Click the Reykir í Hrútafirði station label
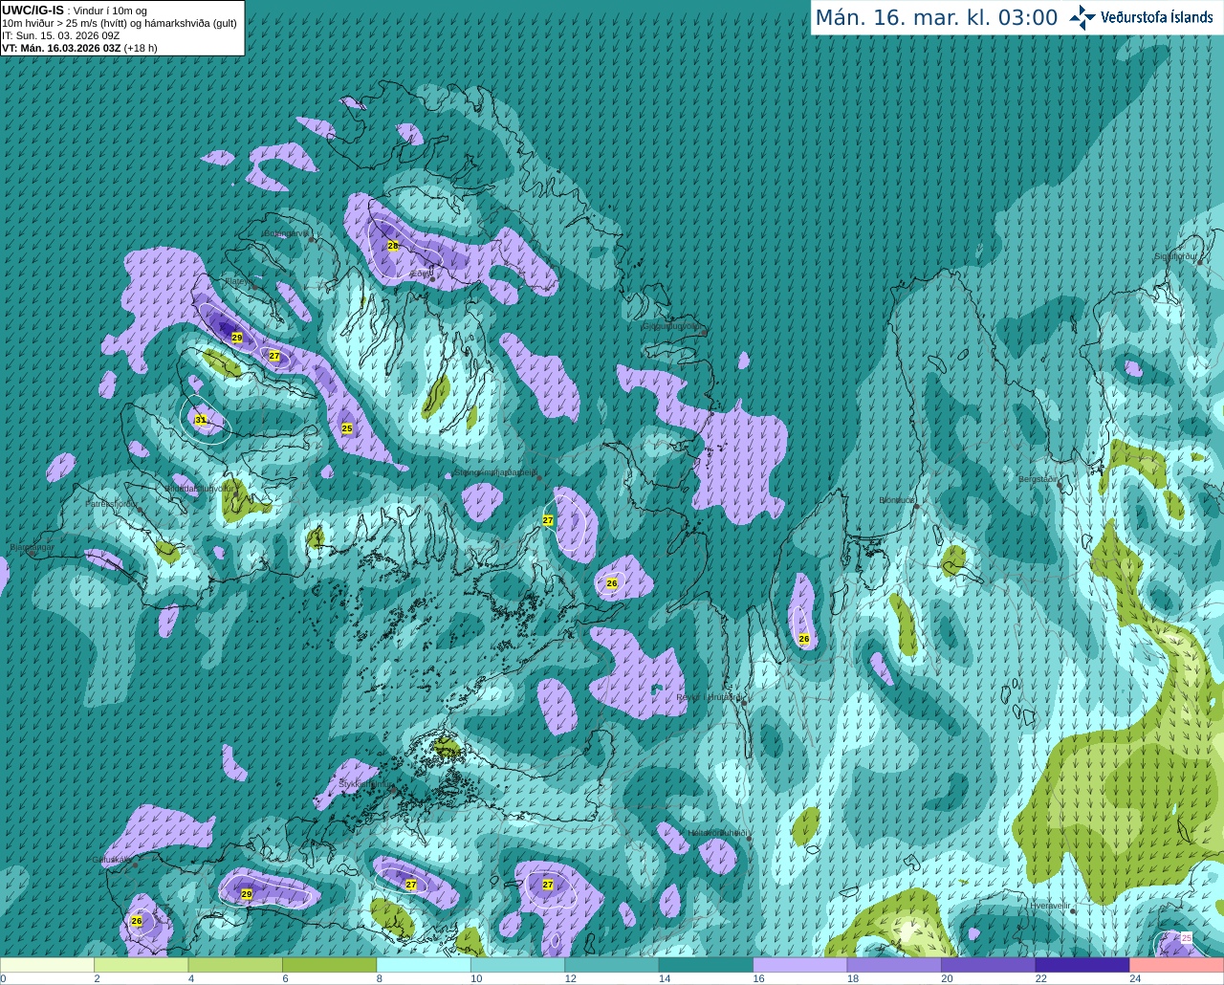The image size is (1224, 985). [709, 697]
